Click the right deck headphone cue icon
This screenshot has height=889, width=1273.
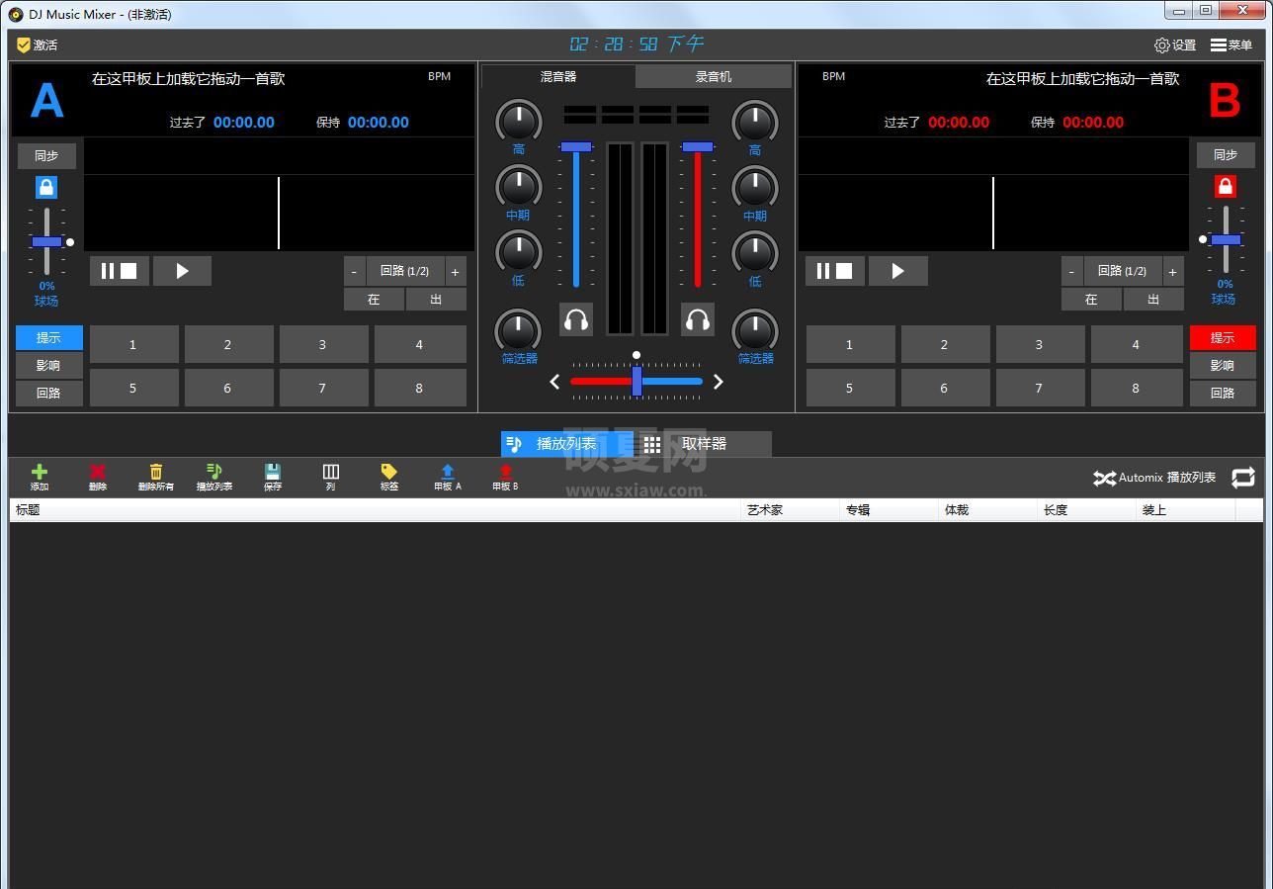tap(698, 319)
